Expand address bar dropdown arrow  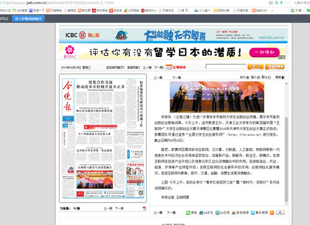tap(287, 3)
